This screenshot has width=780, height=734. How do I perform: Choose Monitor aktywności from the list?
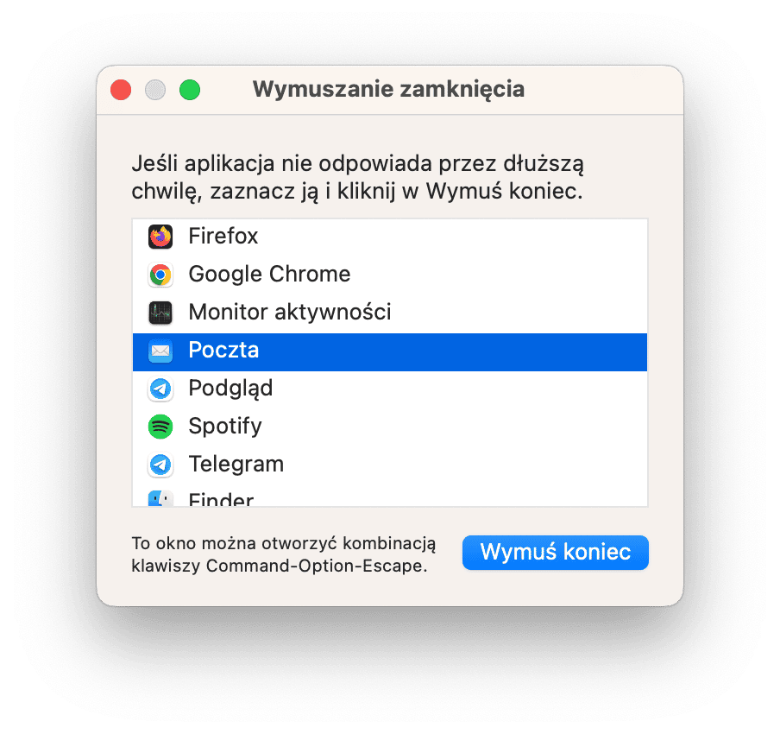point(290,313)
